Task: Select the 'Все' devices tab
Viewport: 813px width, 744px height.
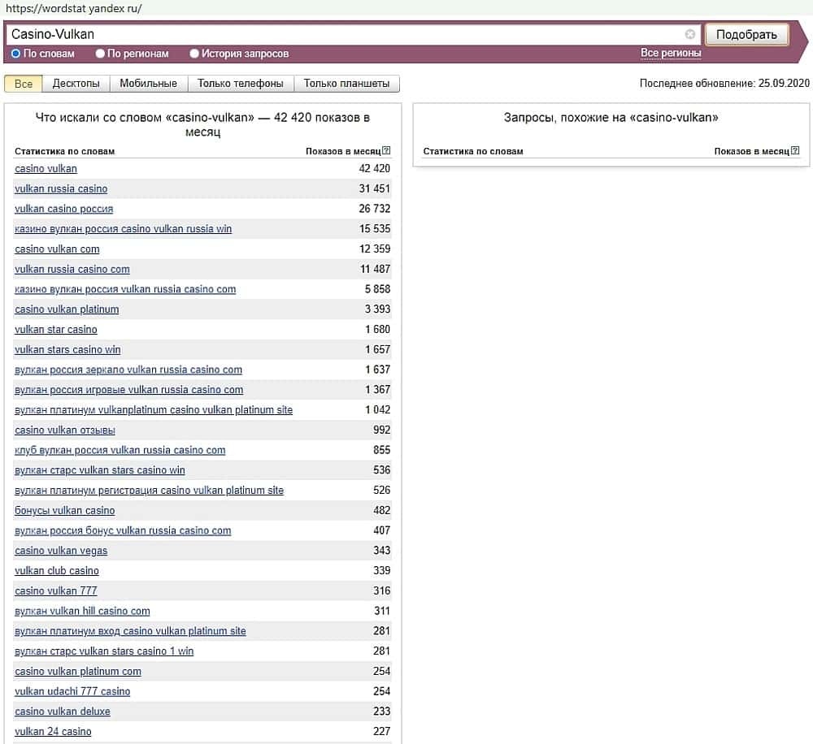Action: point(24,84)
